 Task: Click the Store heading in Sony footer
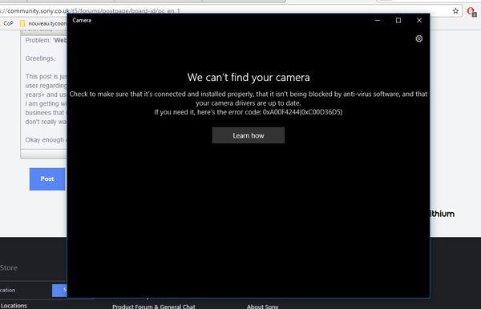click(9, 267)
